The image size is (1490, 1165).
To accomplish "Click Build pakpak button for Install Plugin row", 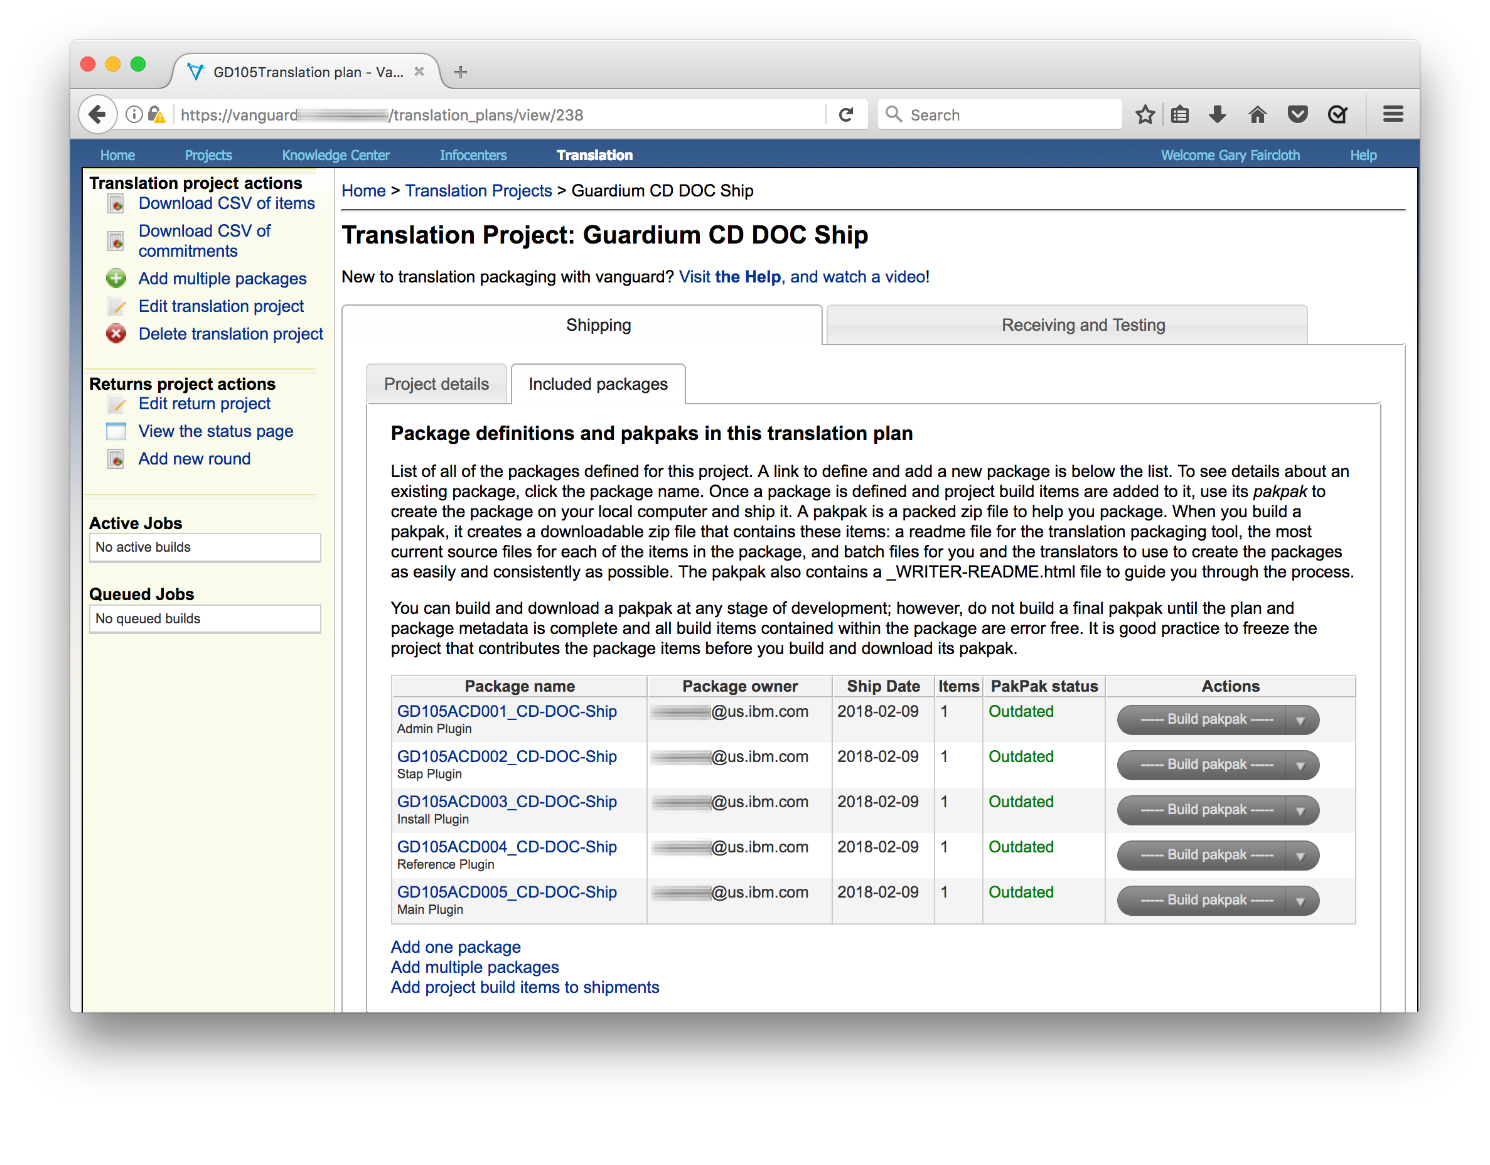I will [x=1202, y=810].
